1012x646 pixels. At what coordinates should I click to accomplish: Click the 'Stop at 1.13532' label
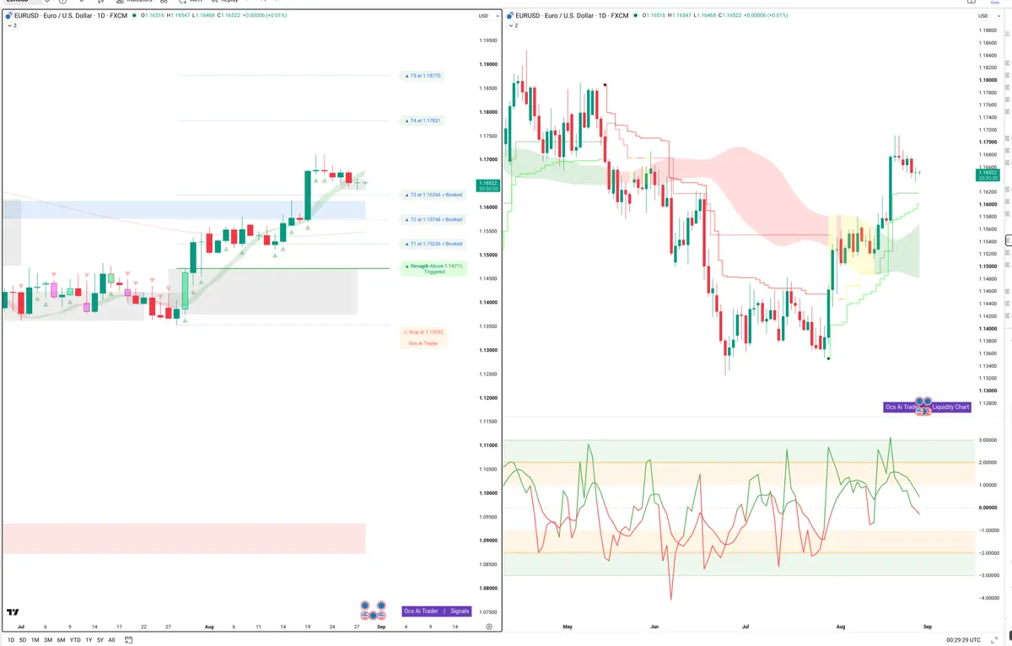(423, 332)
